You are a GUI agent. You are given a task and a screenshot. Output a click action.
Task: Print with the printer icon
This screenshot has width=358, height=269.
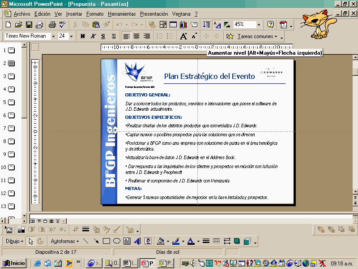52,25
